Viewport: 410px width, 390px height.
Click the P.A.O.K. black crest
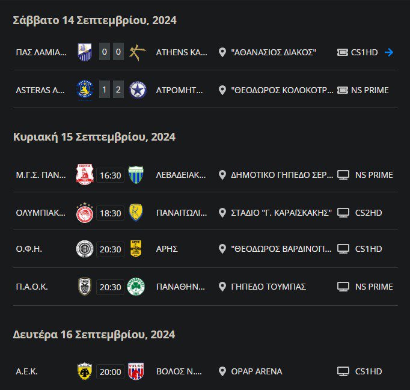(x=85, y=287)
